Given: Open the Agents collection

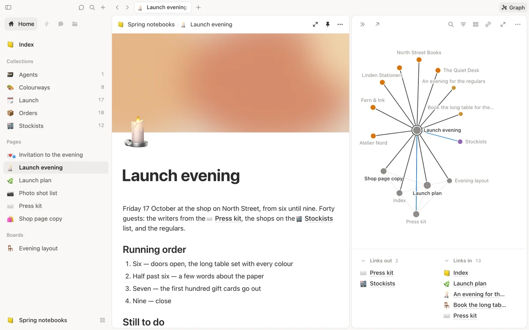Looking at the screenshot, I should click(x=56, y=75).
